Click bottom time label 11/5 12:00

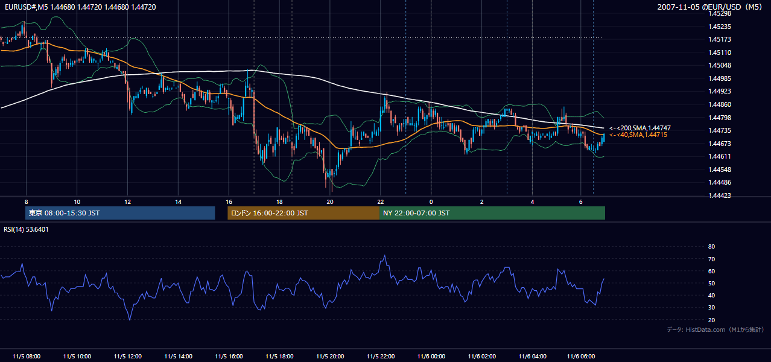click(127, 357)
